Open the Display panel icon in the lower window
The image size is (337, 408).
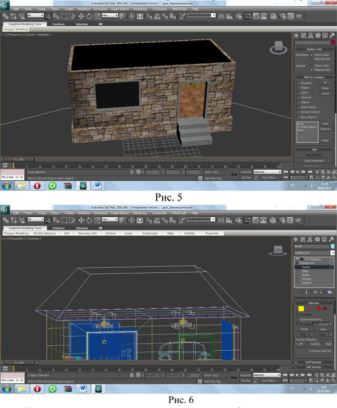(324, 239)
